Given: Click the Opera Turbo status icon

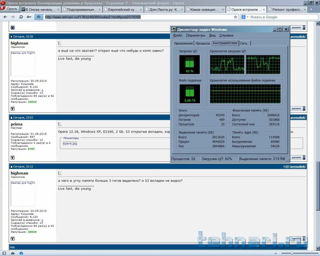Looking at the screenshot, I should [x=21, y=253].
